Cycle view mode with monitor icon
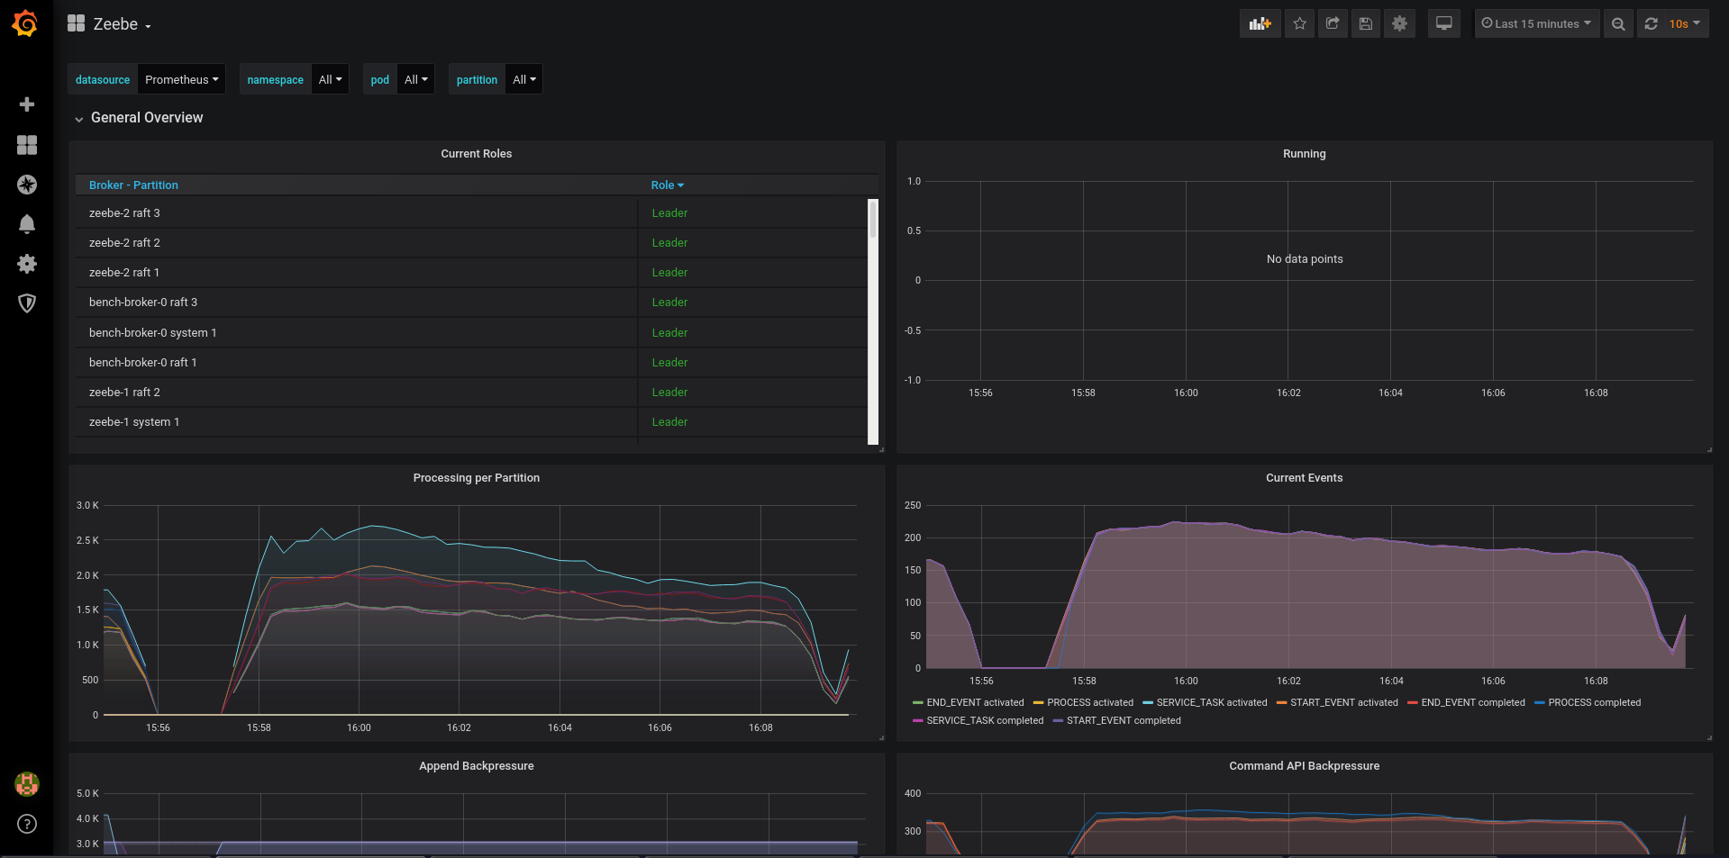The image size is (1729, 858). pyautogui.click(x=1443, y=24)
